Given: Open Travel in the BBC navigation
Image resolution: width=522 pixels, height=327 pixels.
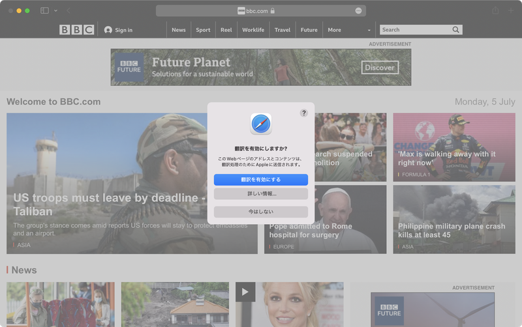Looking at the screenshot, I should (283, 30).
